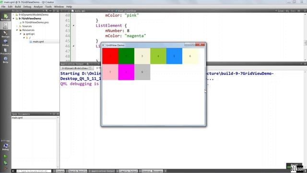The width and height of the screenshot is (307, 173).
Task: Open the Debug menu
Action: [x=27, y=7]
